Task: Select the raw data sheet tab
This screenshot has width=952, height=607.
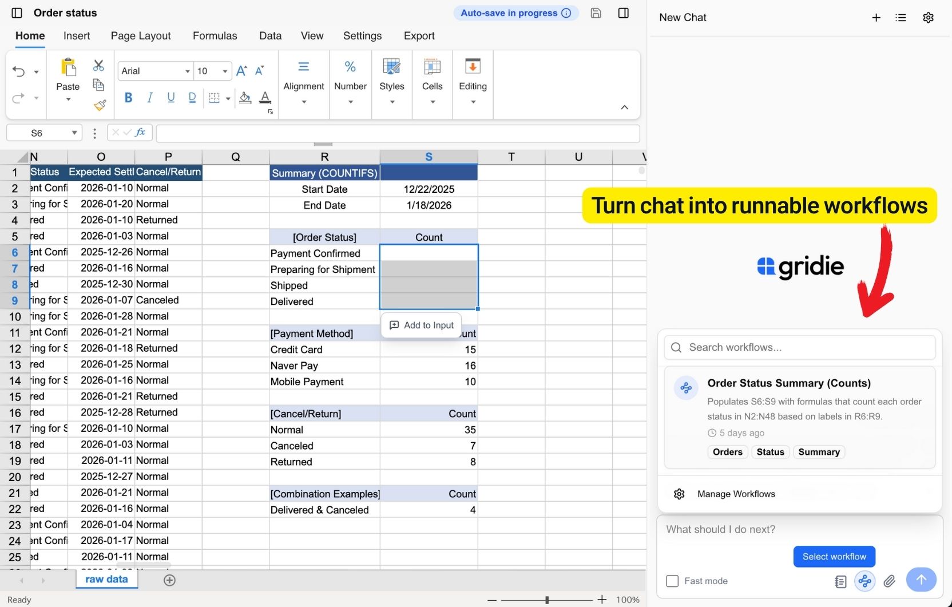Action: click(x=106, y=579)
